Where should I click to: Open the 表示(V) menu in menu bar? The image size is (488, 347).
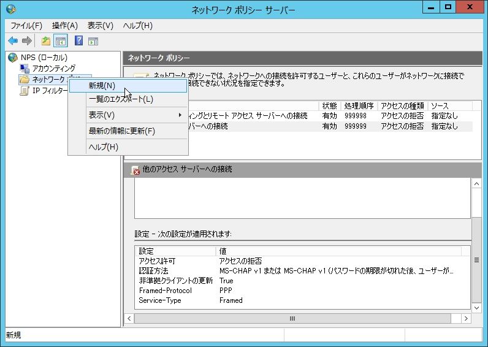pos(100,26)
